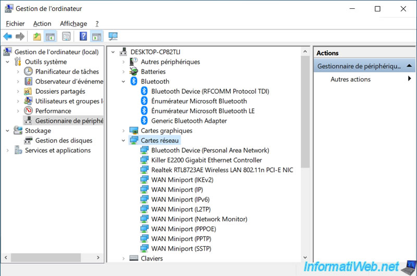
Task: Collapse the Gestionnaire de périphériques actions header
Action: tap(409, 66)
